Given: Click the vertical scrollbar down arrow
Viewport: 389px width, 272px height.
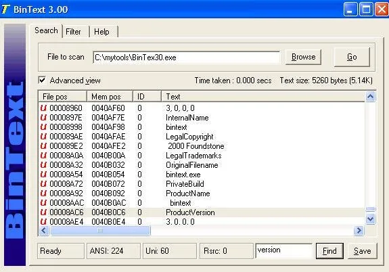Looking at the screenshot, I should click(x=370, y=219).
